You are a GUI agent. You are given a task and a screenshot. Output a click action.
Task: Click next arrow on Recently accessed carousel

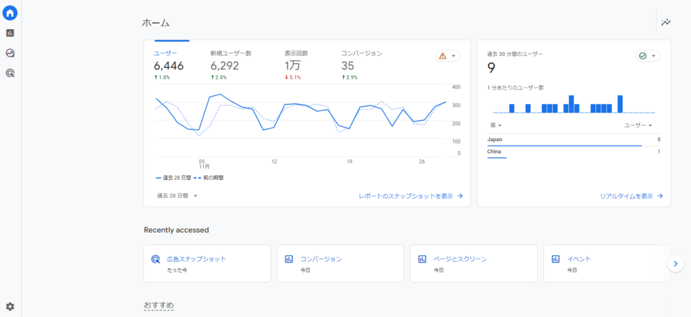coord(675,264)
